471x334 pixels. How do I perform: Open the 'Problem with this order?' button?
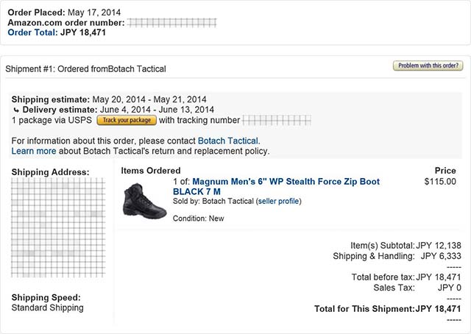(428, 65)
